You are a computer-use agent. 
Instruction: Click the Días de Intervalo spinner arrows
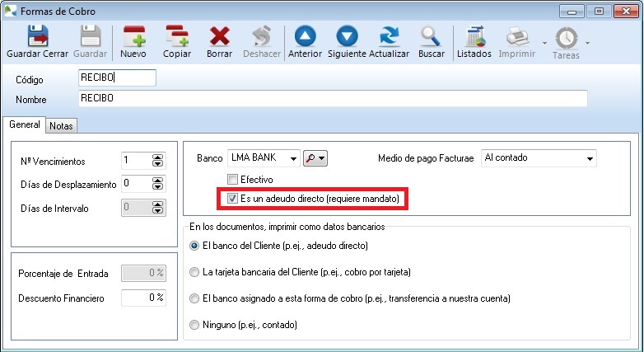pyautogui.click(x=158, y=208)
